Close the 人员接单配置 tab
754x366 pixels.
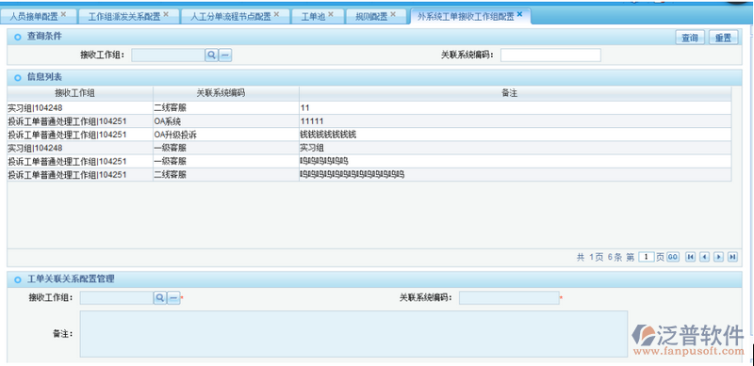pyautogui.click(x=63, y=14)
